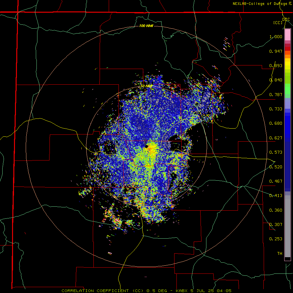Click the 0.467 scale label
This screenshot has width=293, height=293.
pyautogui.click(x=276, y=181)
